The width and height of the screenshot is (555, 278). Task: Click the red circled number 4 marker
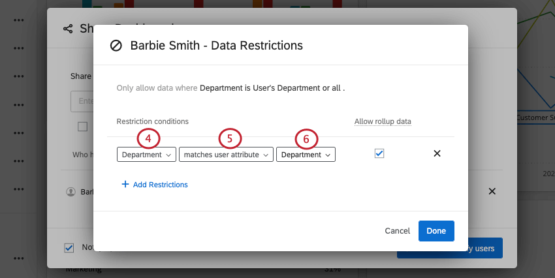pyautogui.click(x=148, y=138)
